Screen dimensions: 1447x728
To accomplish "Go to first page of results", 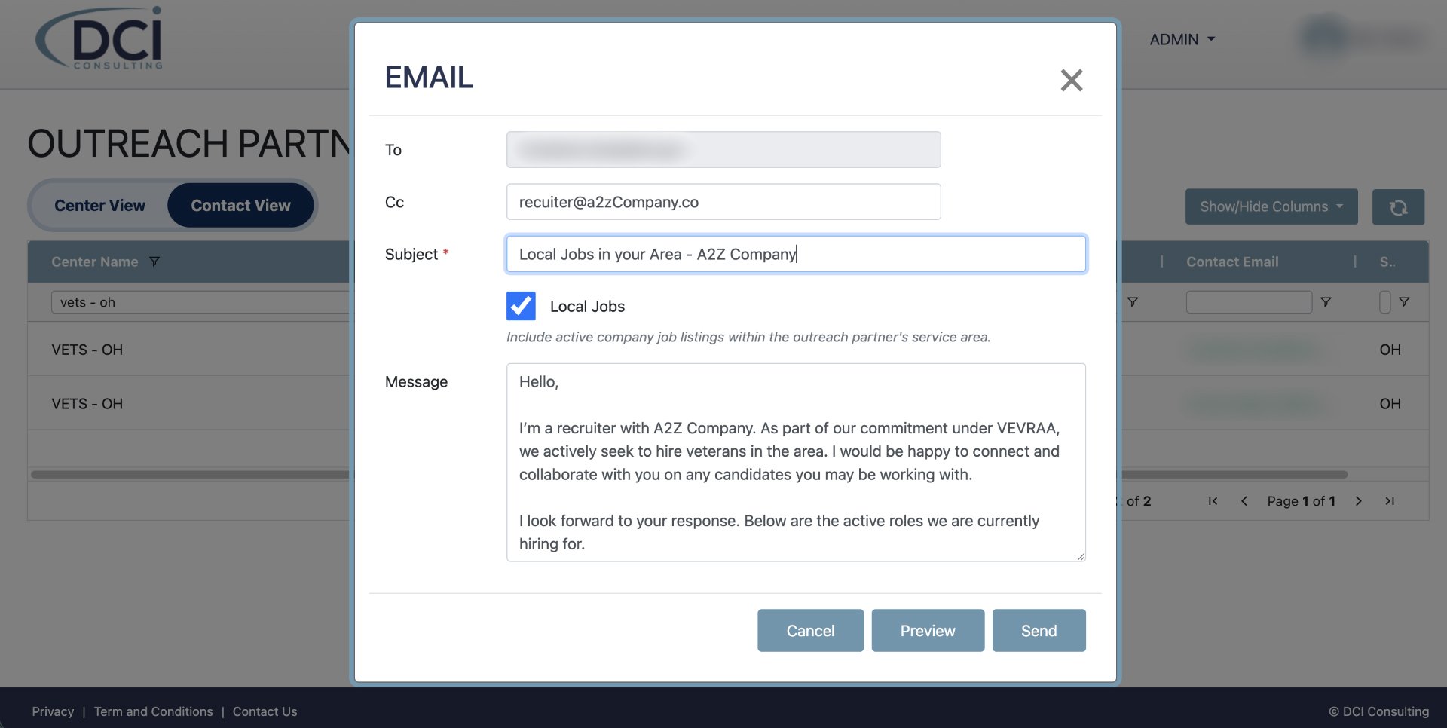I will pos(1213,501).
